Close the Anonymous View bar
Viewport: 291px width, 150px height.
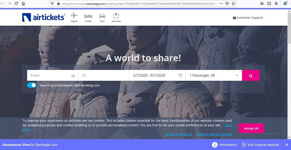(x=287, y=145)
